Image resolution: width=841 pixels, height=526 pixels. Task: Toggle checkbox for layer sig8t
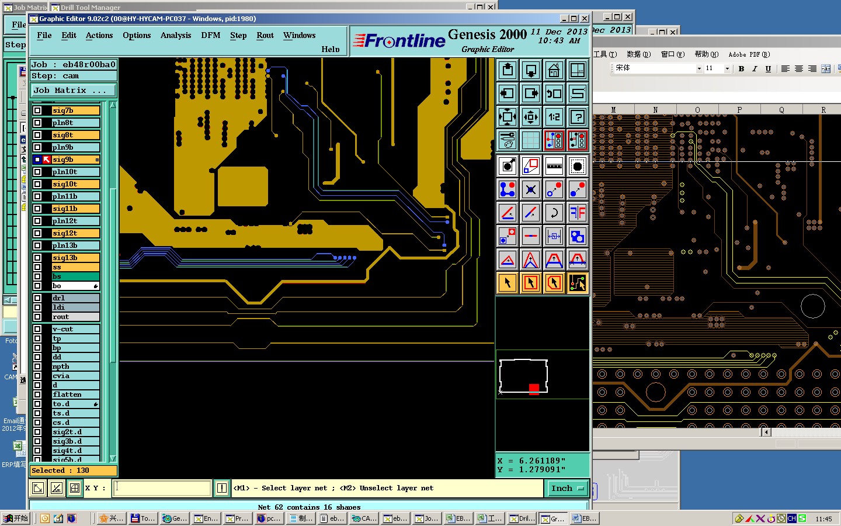pos(37,134)
